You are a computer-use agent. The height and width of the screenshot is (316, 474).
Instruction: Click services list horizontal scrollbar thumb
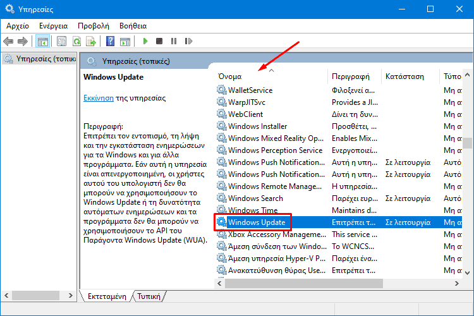[x=304, y=283]
